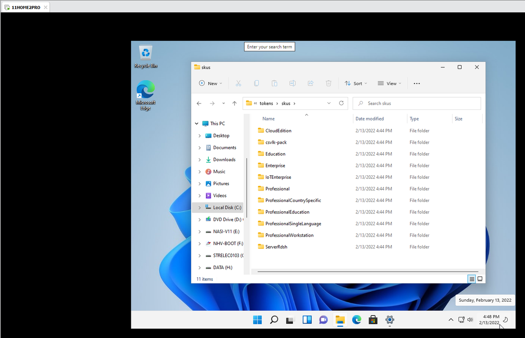Open the Windows Start button

(257, 320)
